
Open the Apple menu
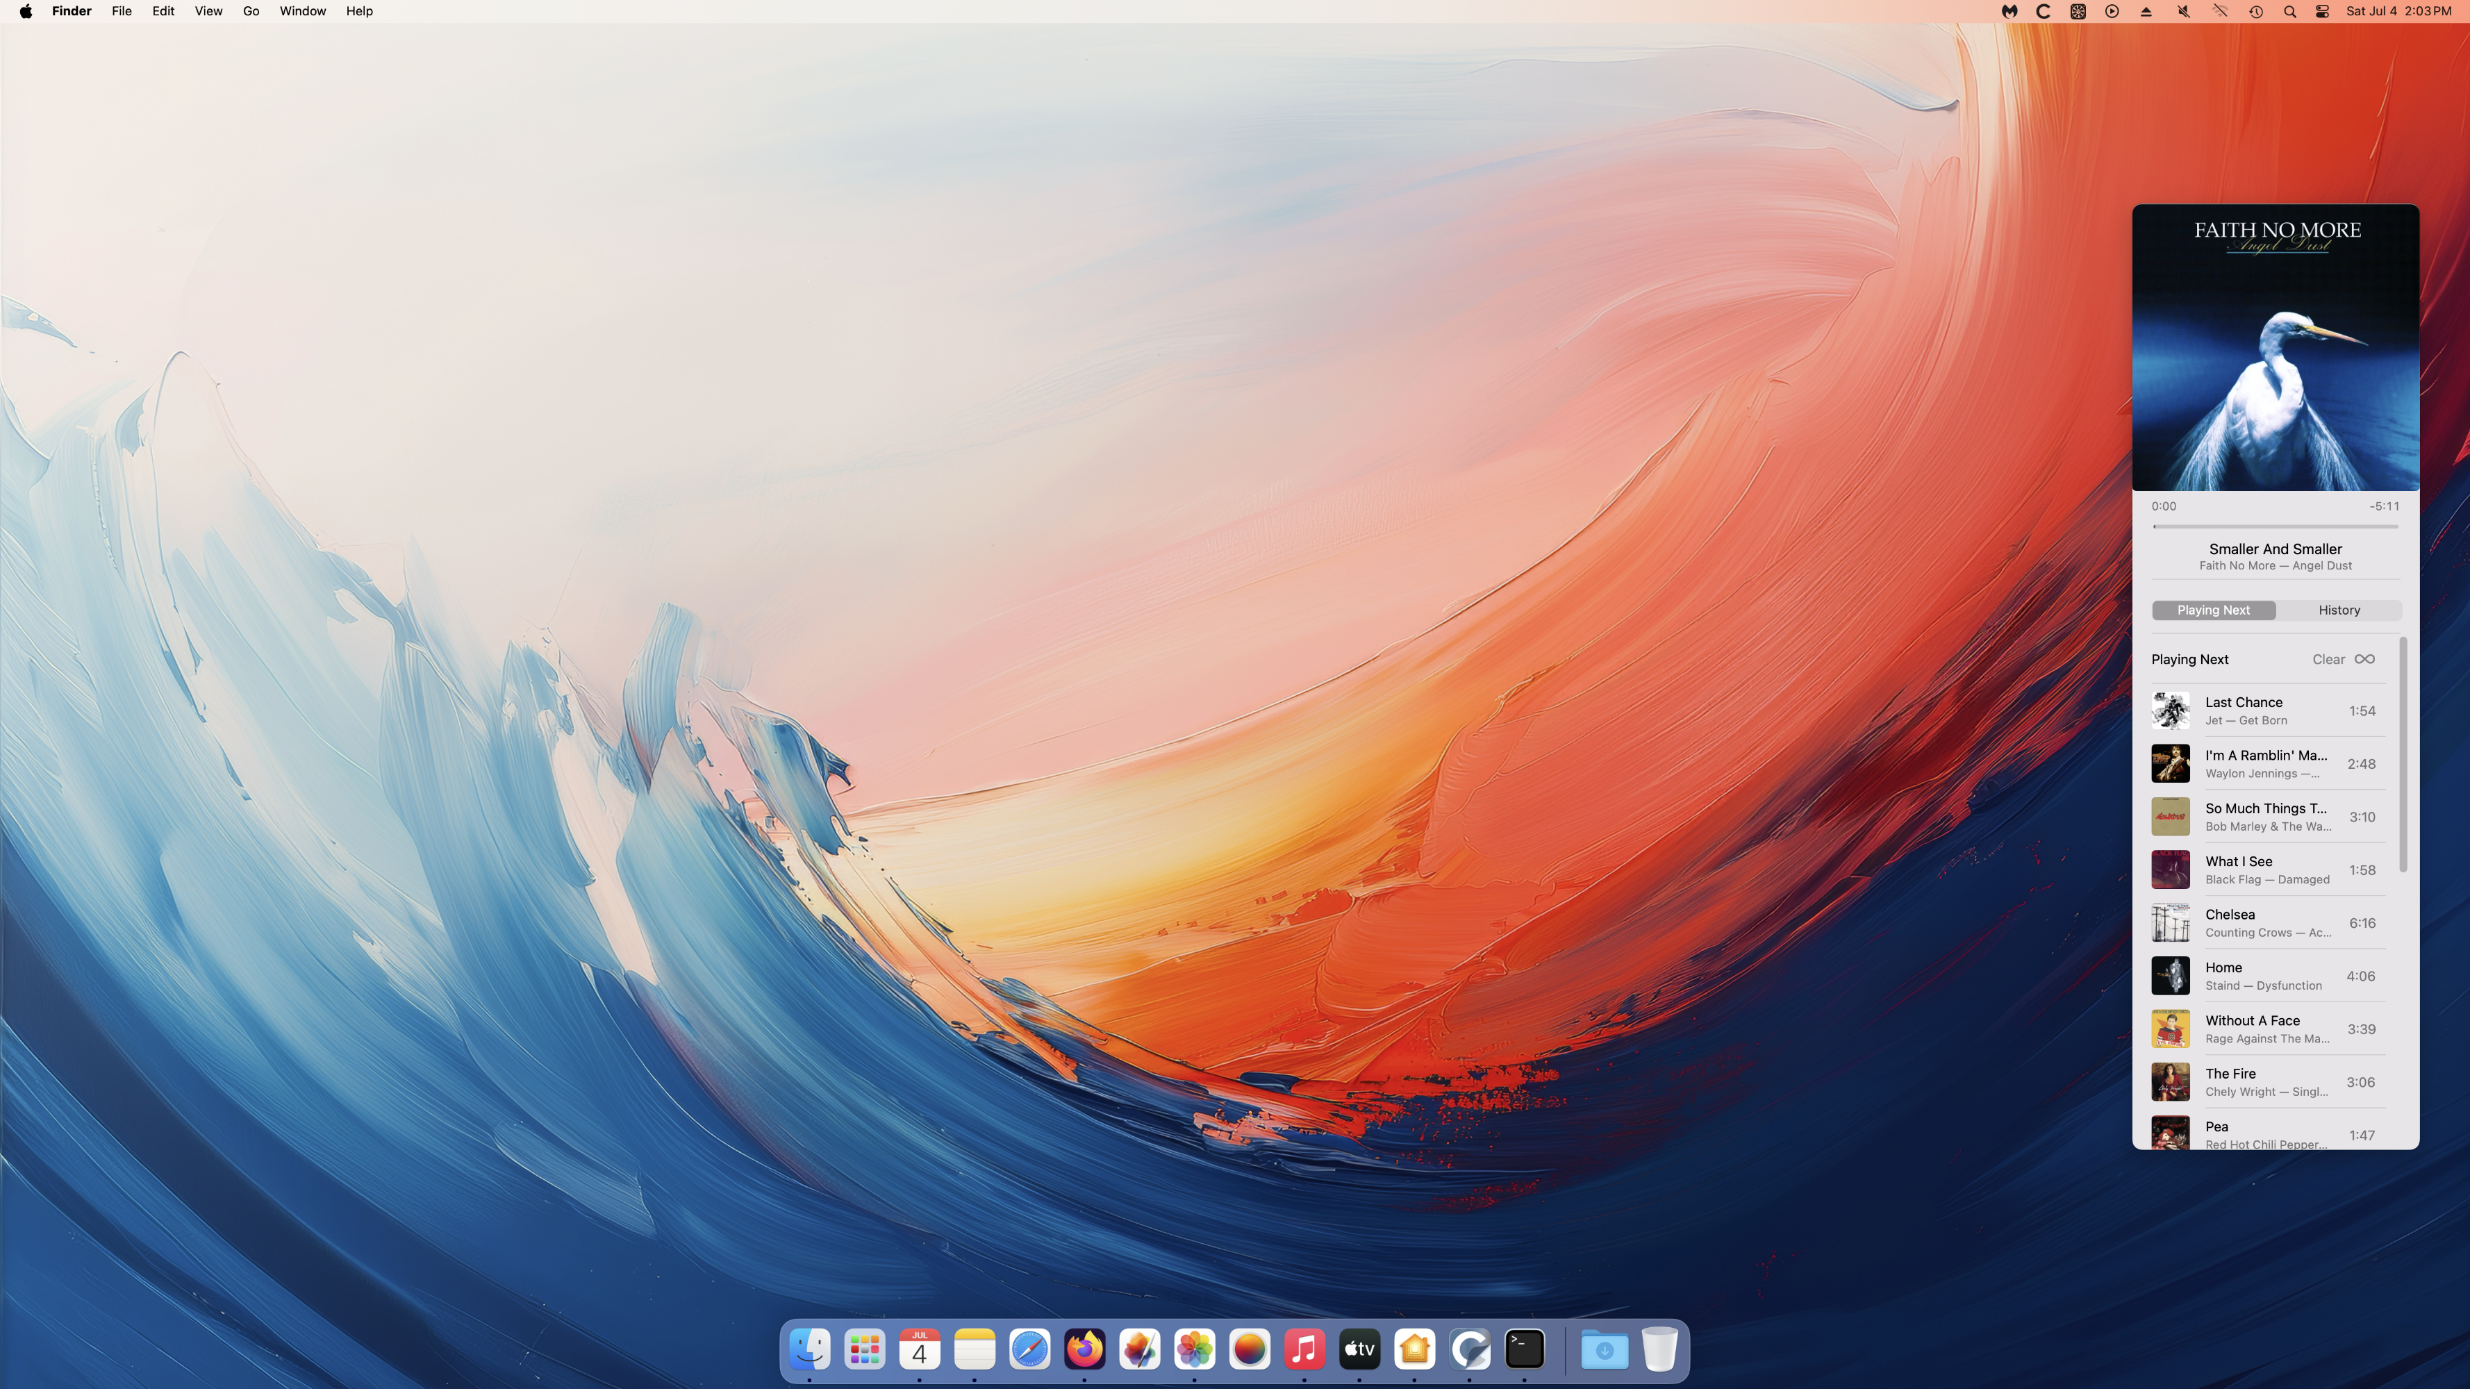tap(26, 12)
